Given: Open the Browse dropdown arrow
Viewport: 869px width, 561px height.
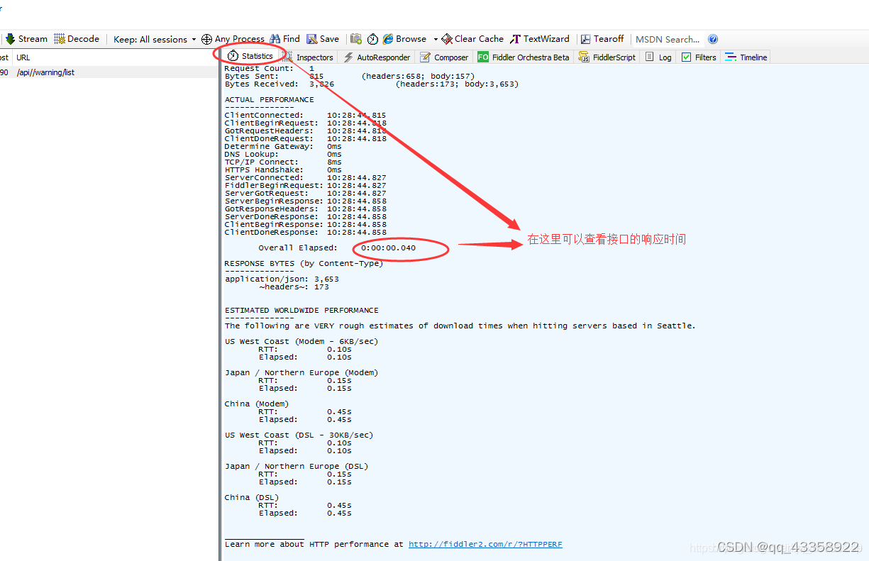Looking at the screenshot, I should (x=436, y=39).
